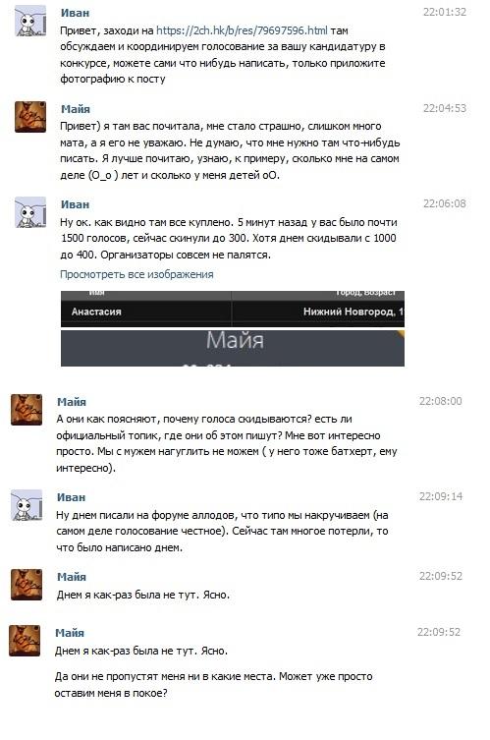Click the name Майя on the 22:04:53 message
Image resolution: width=490 pixels, height=740 pixels.
point(75,108)
